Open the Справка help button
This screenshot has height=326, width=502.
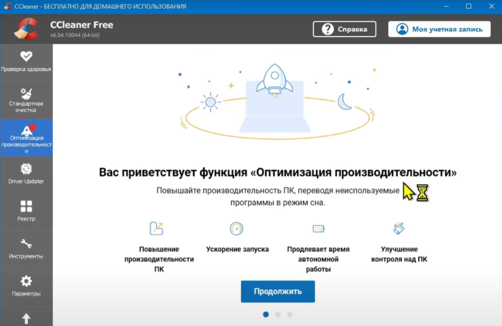344,29
